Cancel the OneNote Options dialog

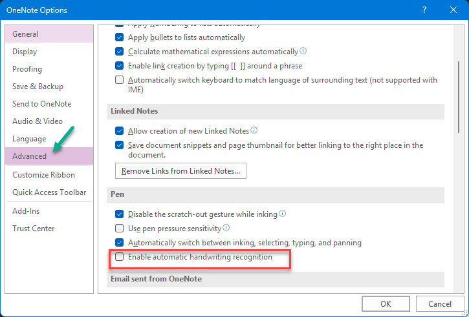pos(440,304)
